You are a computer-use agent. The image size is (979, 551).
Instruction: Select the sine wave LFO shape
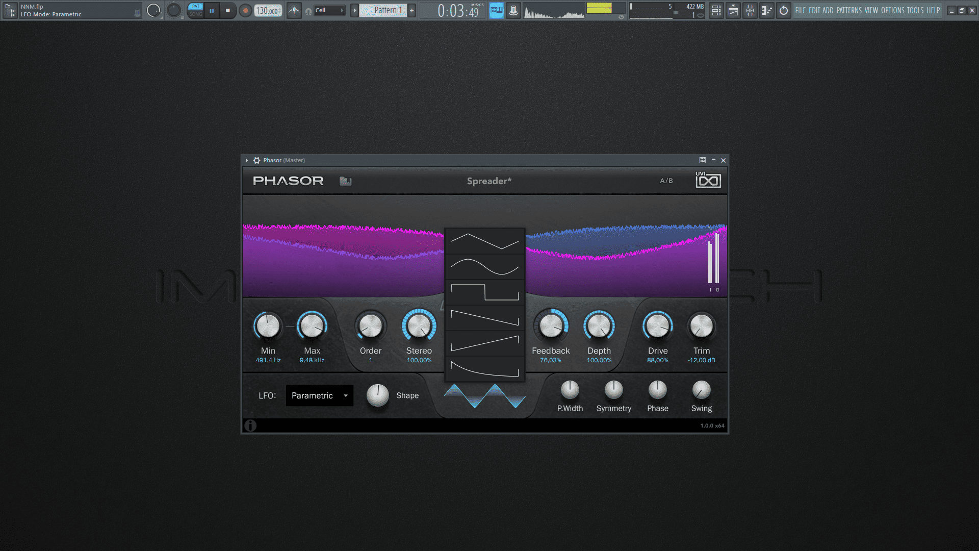tap(484, 267)
